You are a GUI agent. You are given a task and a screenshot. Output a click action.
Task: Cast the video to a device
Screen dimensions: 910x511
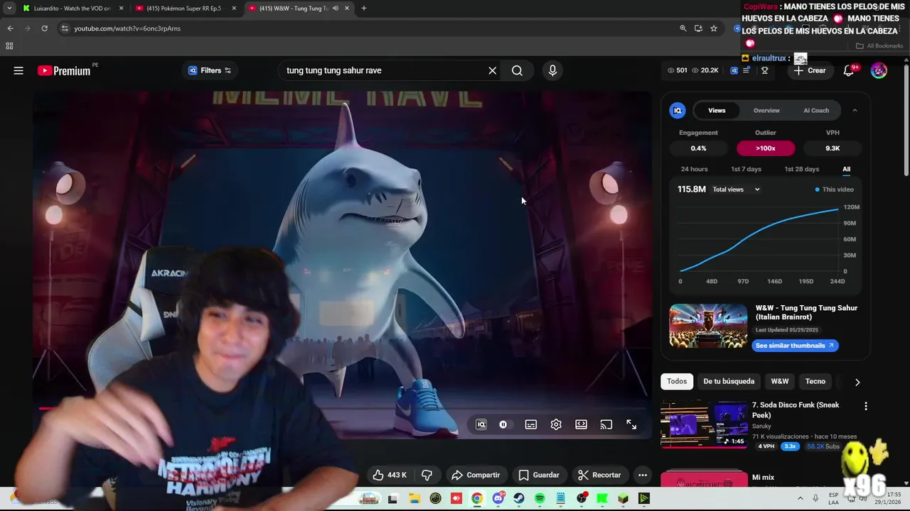click(606, 424)
